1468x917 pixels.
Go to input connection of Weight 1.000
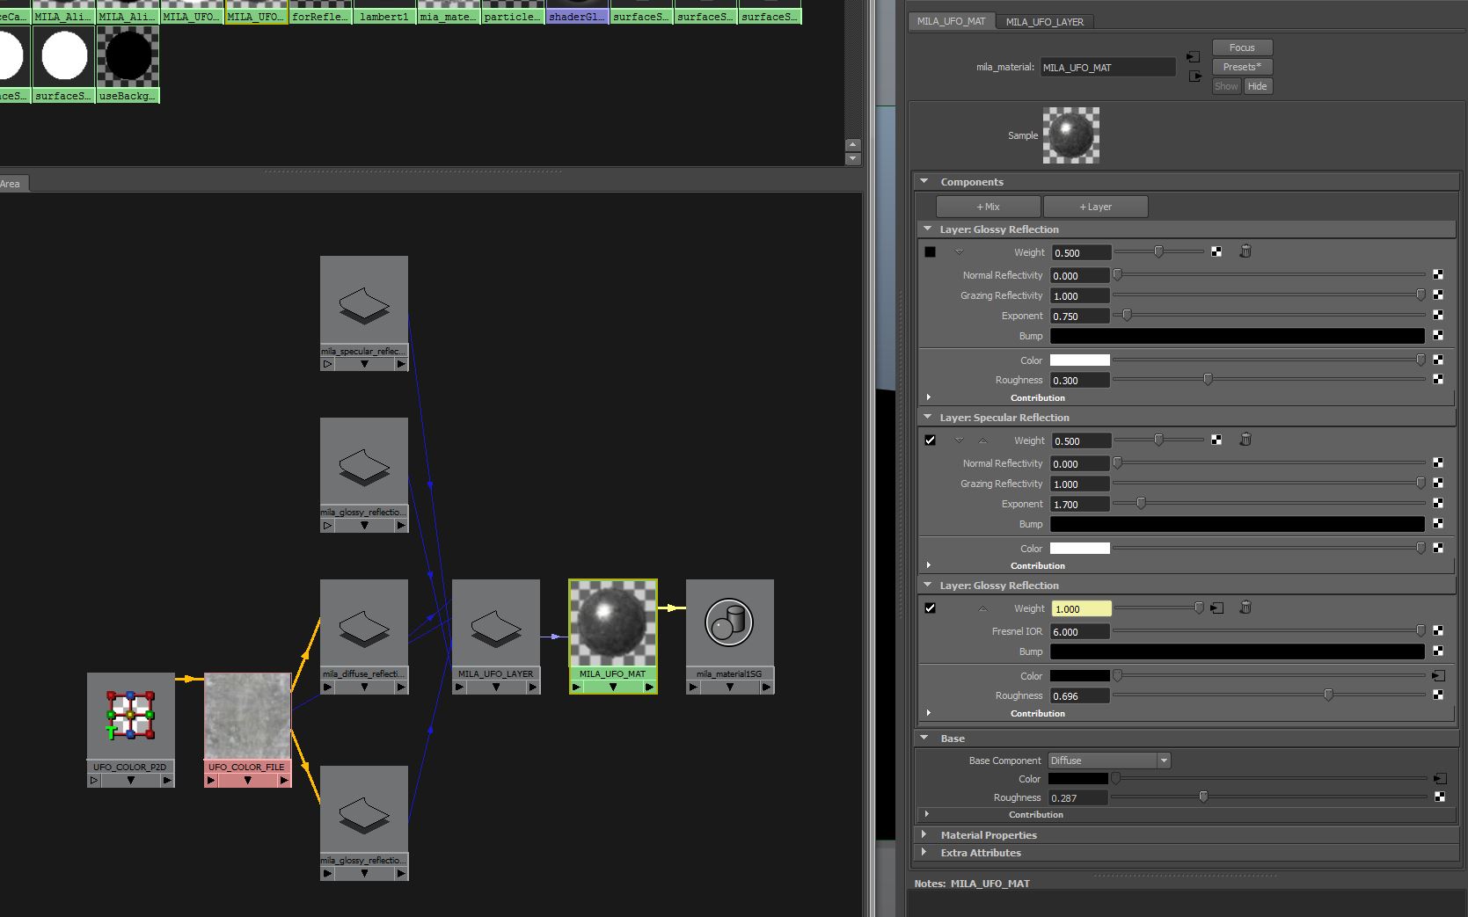[1217, 608]
